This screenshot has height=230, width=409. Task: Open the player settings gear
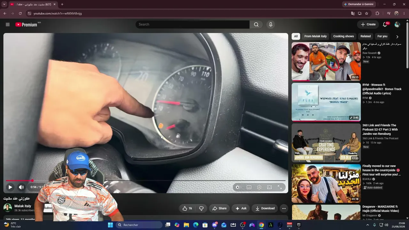[259, 187]
